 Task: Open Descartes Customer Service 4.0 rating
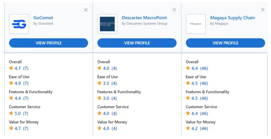(x=110, y=114)
